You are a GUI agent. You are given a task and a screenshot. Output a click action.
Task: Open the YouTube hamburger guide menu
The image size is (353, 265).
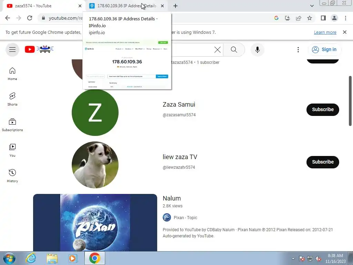pos(12,49)
